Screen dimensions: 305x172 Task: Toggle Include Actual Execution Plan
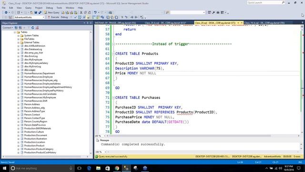tap(94, 17)
